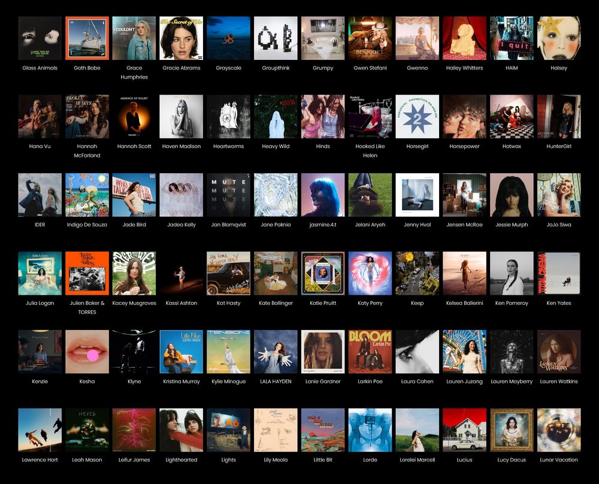This screenshot has width=599, height=484.
Task: Open Gracie Abrams album artwork
Action: coord(181,38)
